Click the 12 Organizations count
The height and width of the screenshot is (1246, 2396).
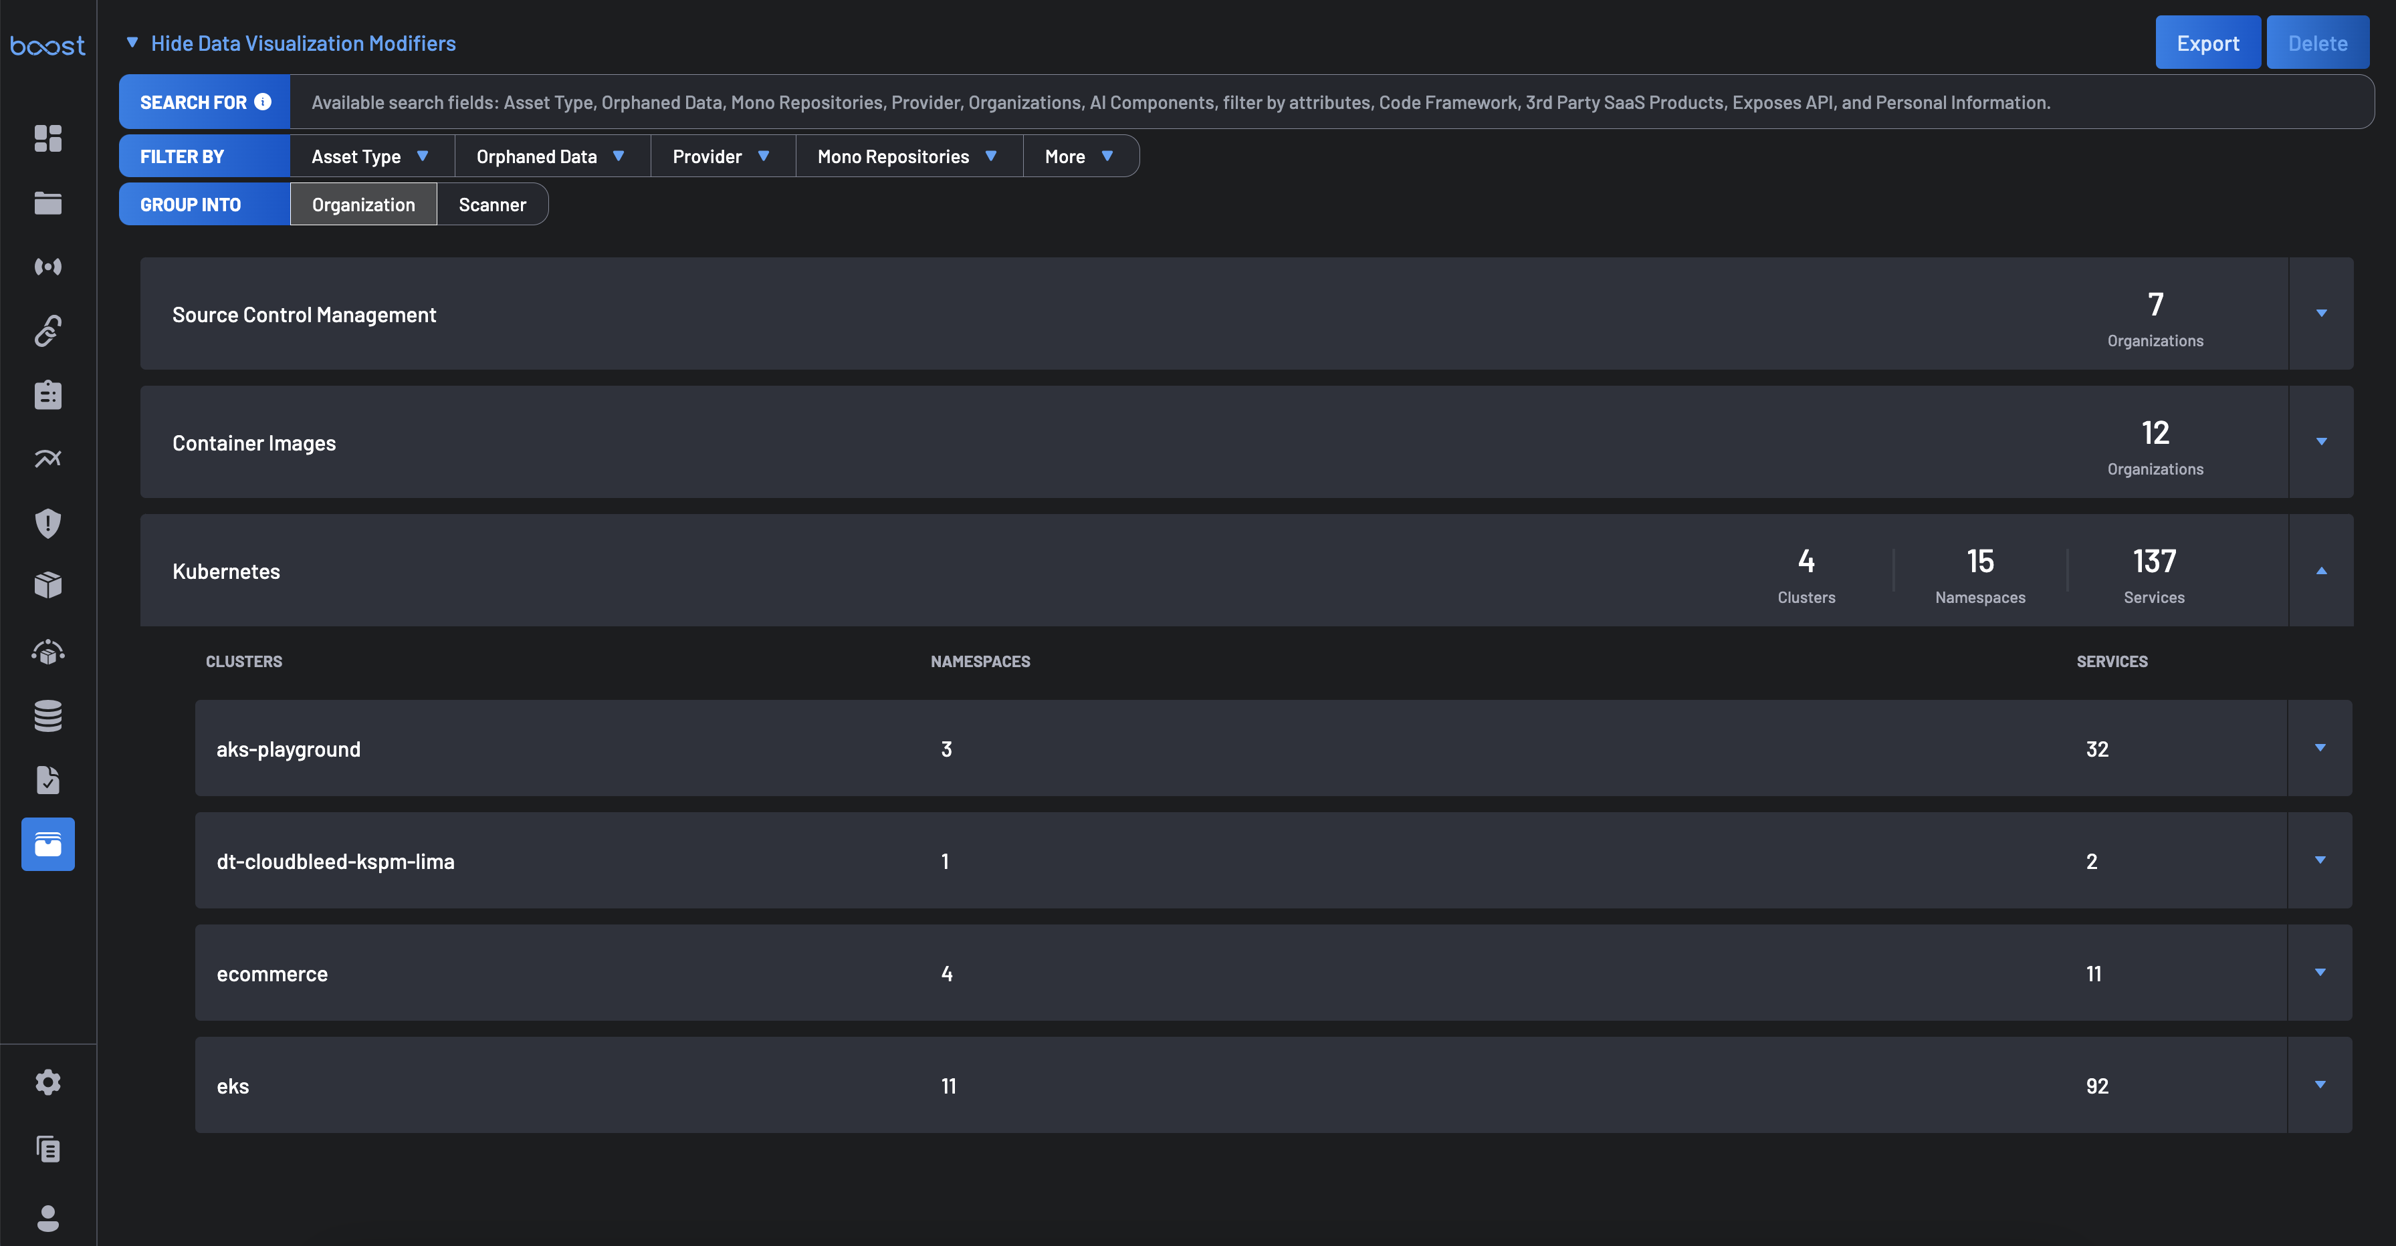click(x=2155, y=447)
